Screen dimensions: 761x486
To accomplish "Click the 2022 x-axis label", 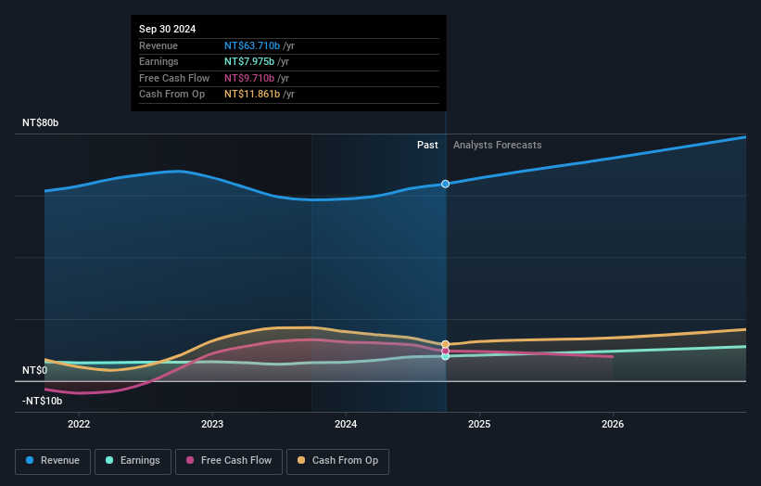I will (x=79, y=424).
